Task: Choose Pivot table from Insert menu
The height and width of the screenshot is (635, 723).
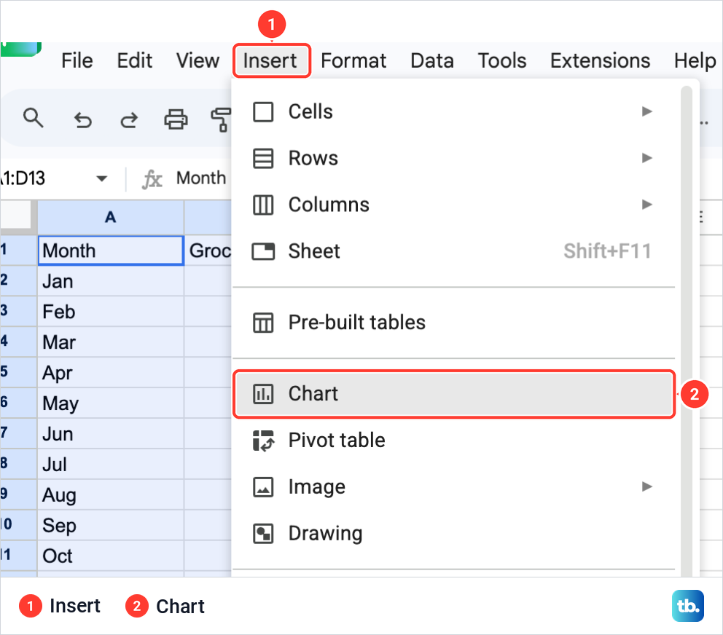Action: (454, 441)
